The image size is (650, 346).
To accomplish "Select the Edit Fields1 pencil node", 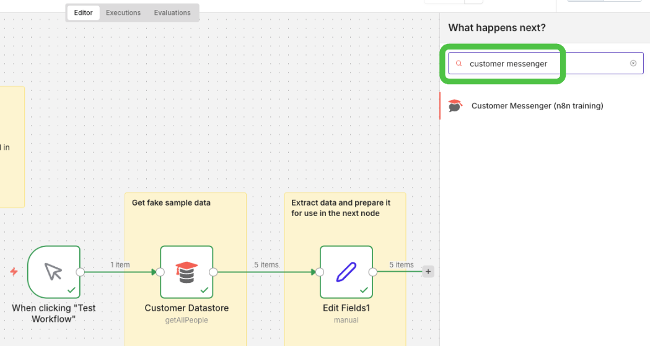I will (346, 272).
